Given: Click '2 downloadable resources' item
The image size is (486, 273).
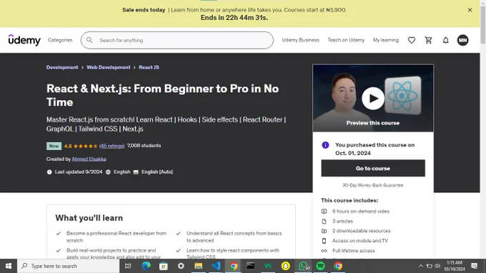Looking at the screenshot, I should pyautogui.click(x=362, y=231).
